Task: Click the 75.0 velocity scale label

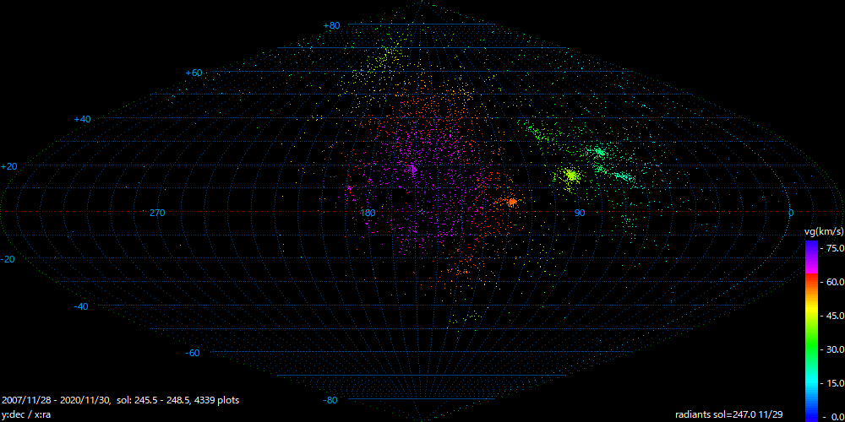Action: [x=834, y=248]
